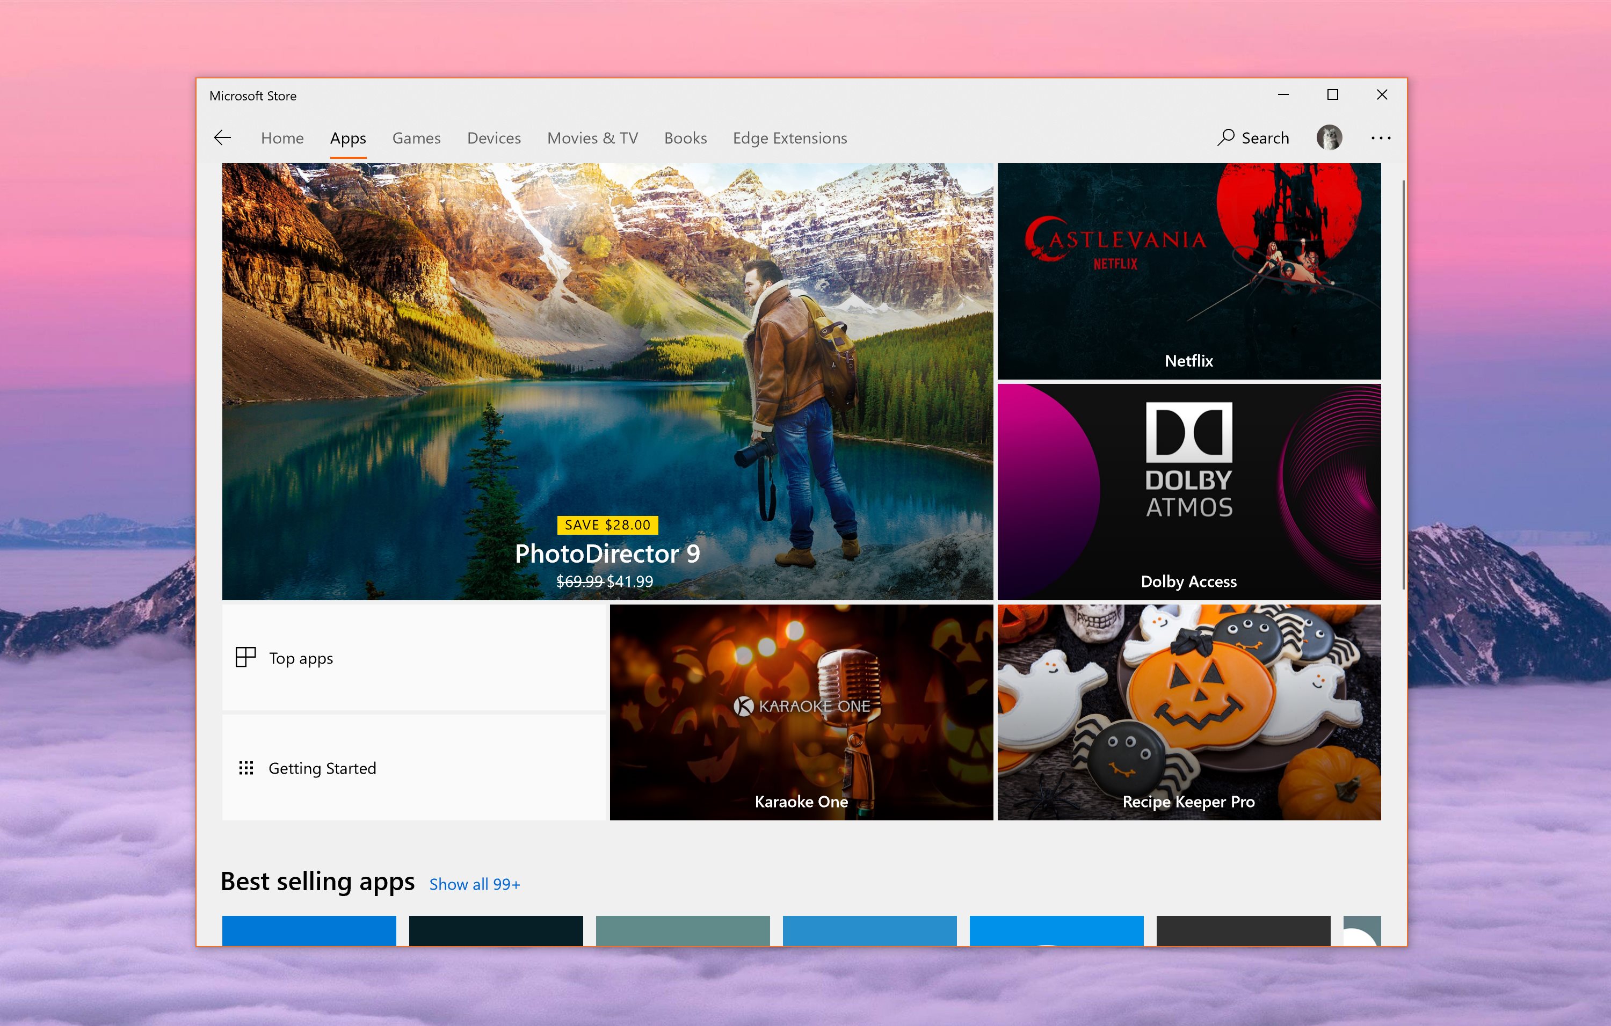The height and width of the screenshot is (1026, 1611).
Task: Click the $69.99 $41.99 price text
Action: (x=605, y=581)
